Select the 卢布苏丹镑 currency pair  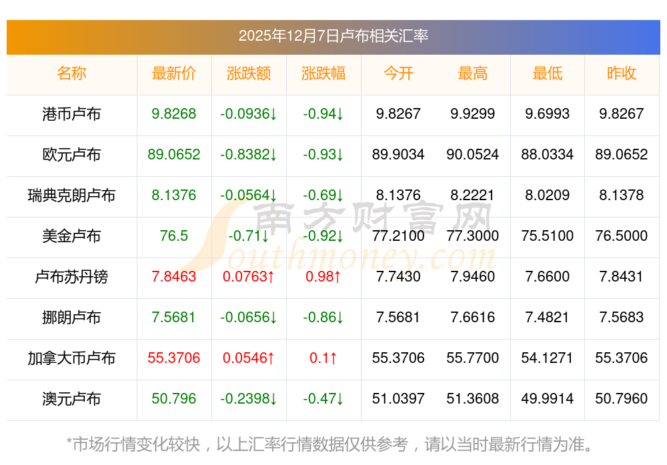point(71,277)
